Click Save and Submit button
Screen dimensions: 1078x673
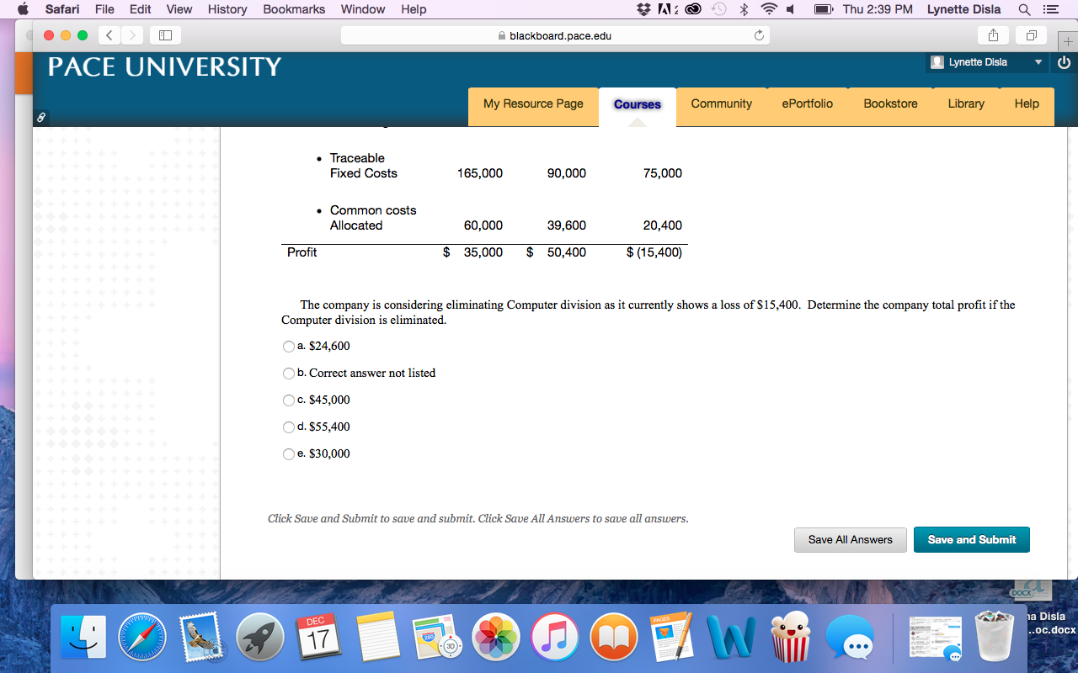coord(972,540)
